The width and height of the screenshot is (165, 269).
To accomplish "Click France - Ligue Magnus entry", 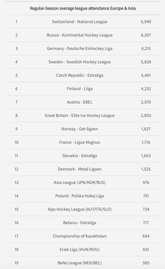I will [80, 142].
